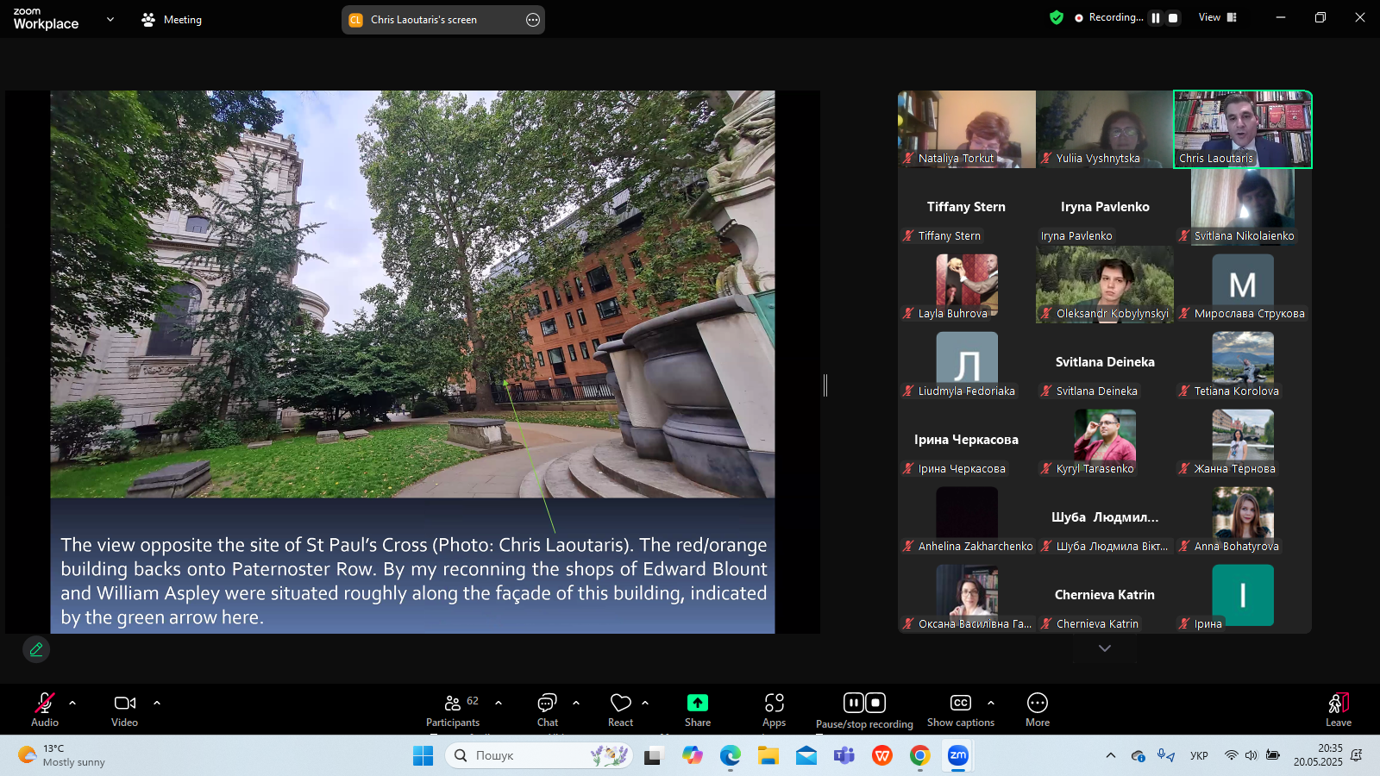This screenshot has width=1380, height=776.
Task: Toggle the camera with Video button
Action: (125, 710)
